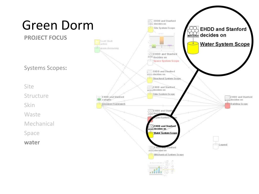Click honeycomb icon above Site System Scope
This screenshot has width=259, height=194.
(x=150, y=22)
